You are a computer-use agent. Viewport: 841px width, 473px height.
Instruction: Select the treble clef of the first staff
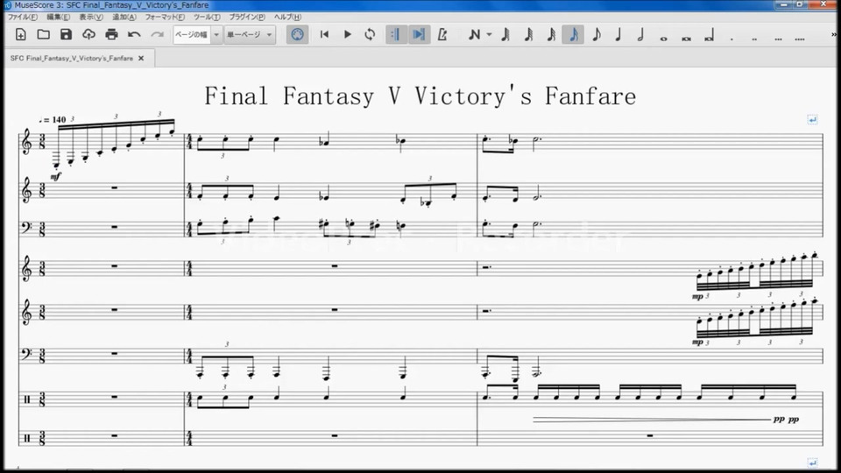(26, 143)
